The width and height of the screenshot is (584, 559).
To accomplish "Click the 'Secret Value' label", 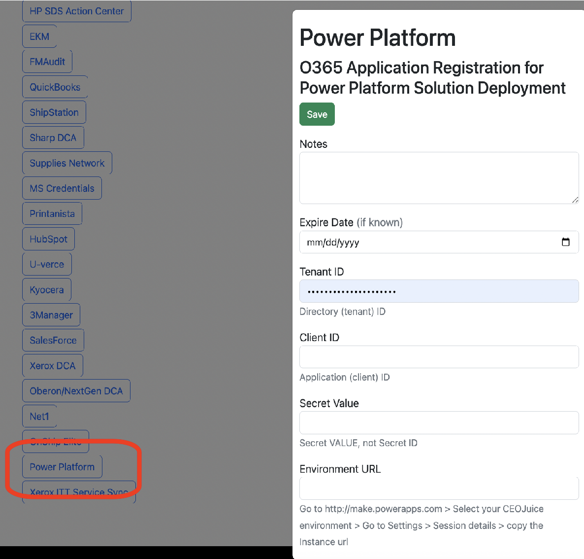I will point(329,404).
